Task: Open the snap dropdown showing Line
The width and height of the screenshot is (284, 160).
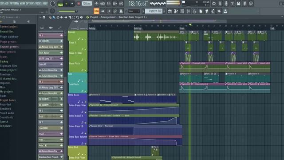Action: click(x=134, y=11)
